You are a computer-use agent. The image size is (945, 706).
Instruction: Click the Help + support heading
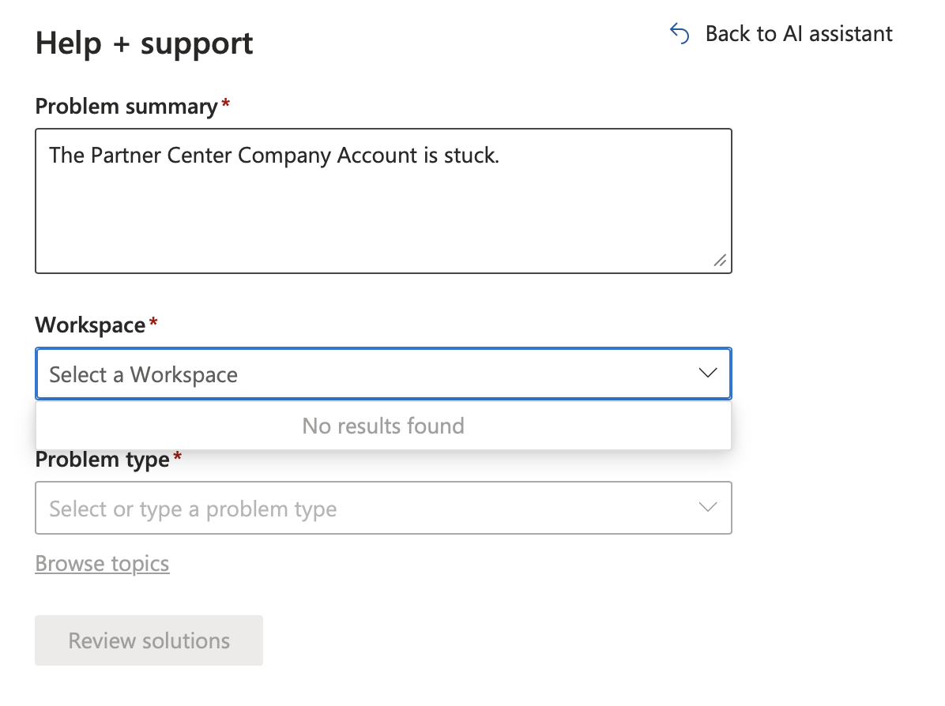tap(145, 43)
